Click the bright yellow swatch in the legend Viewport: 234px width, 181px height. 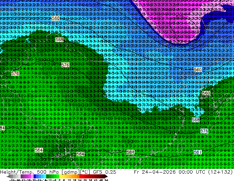point(60,176)
